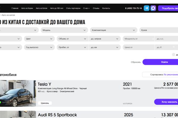Screen dimensions: 178x118
Task: Click Хочу заказать for Tesla Y
Action: pyautogui.click(x=166, y=102)
